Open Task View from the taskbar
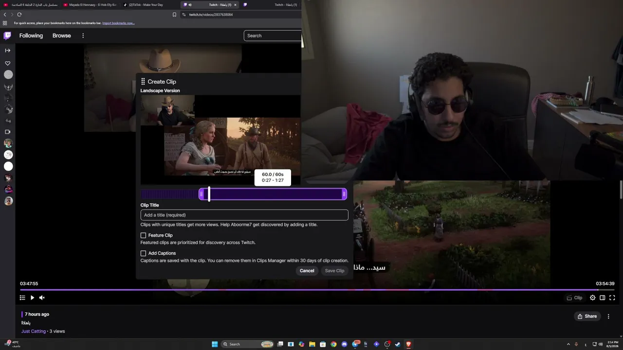This screenshot has width=623, height=350. click(x=280, y=344)
